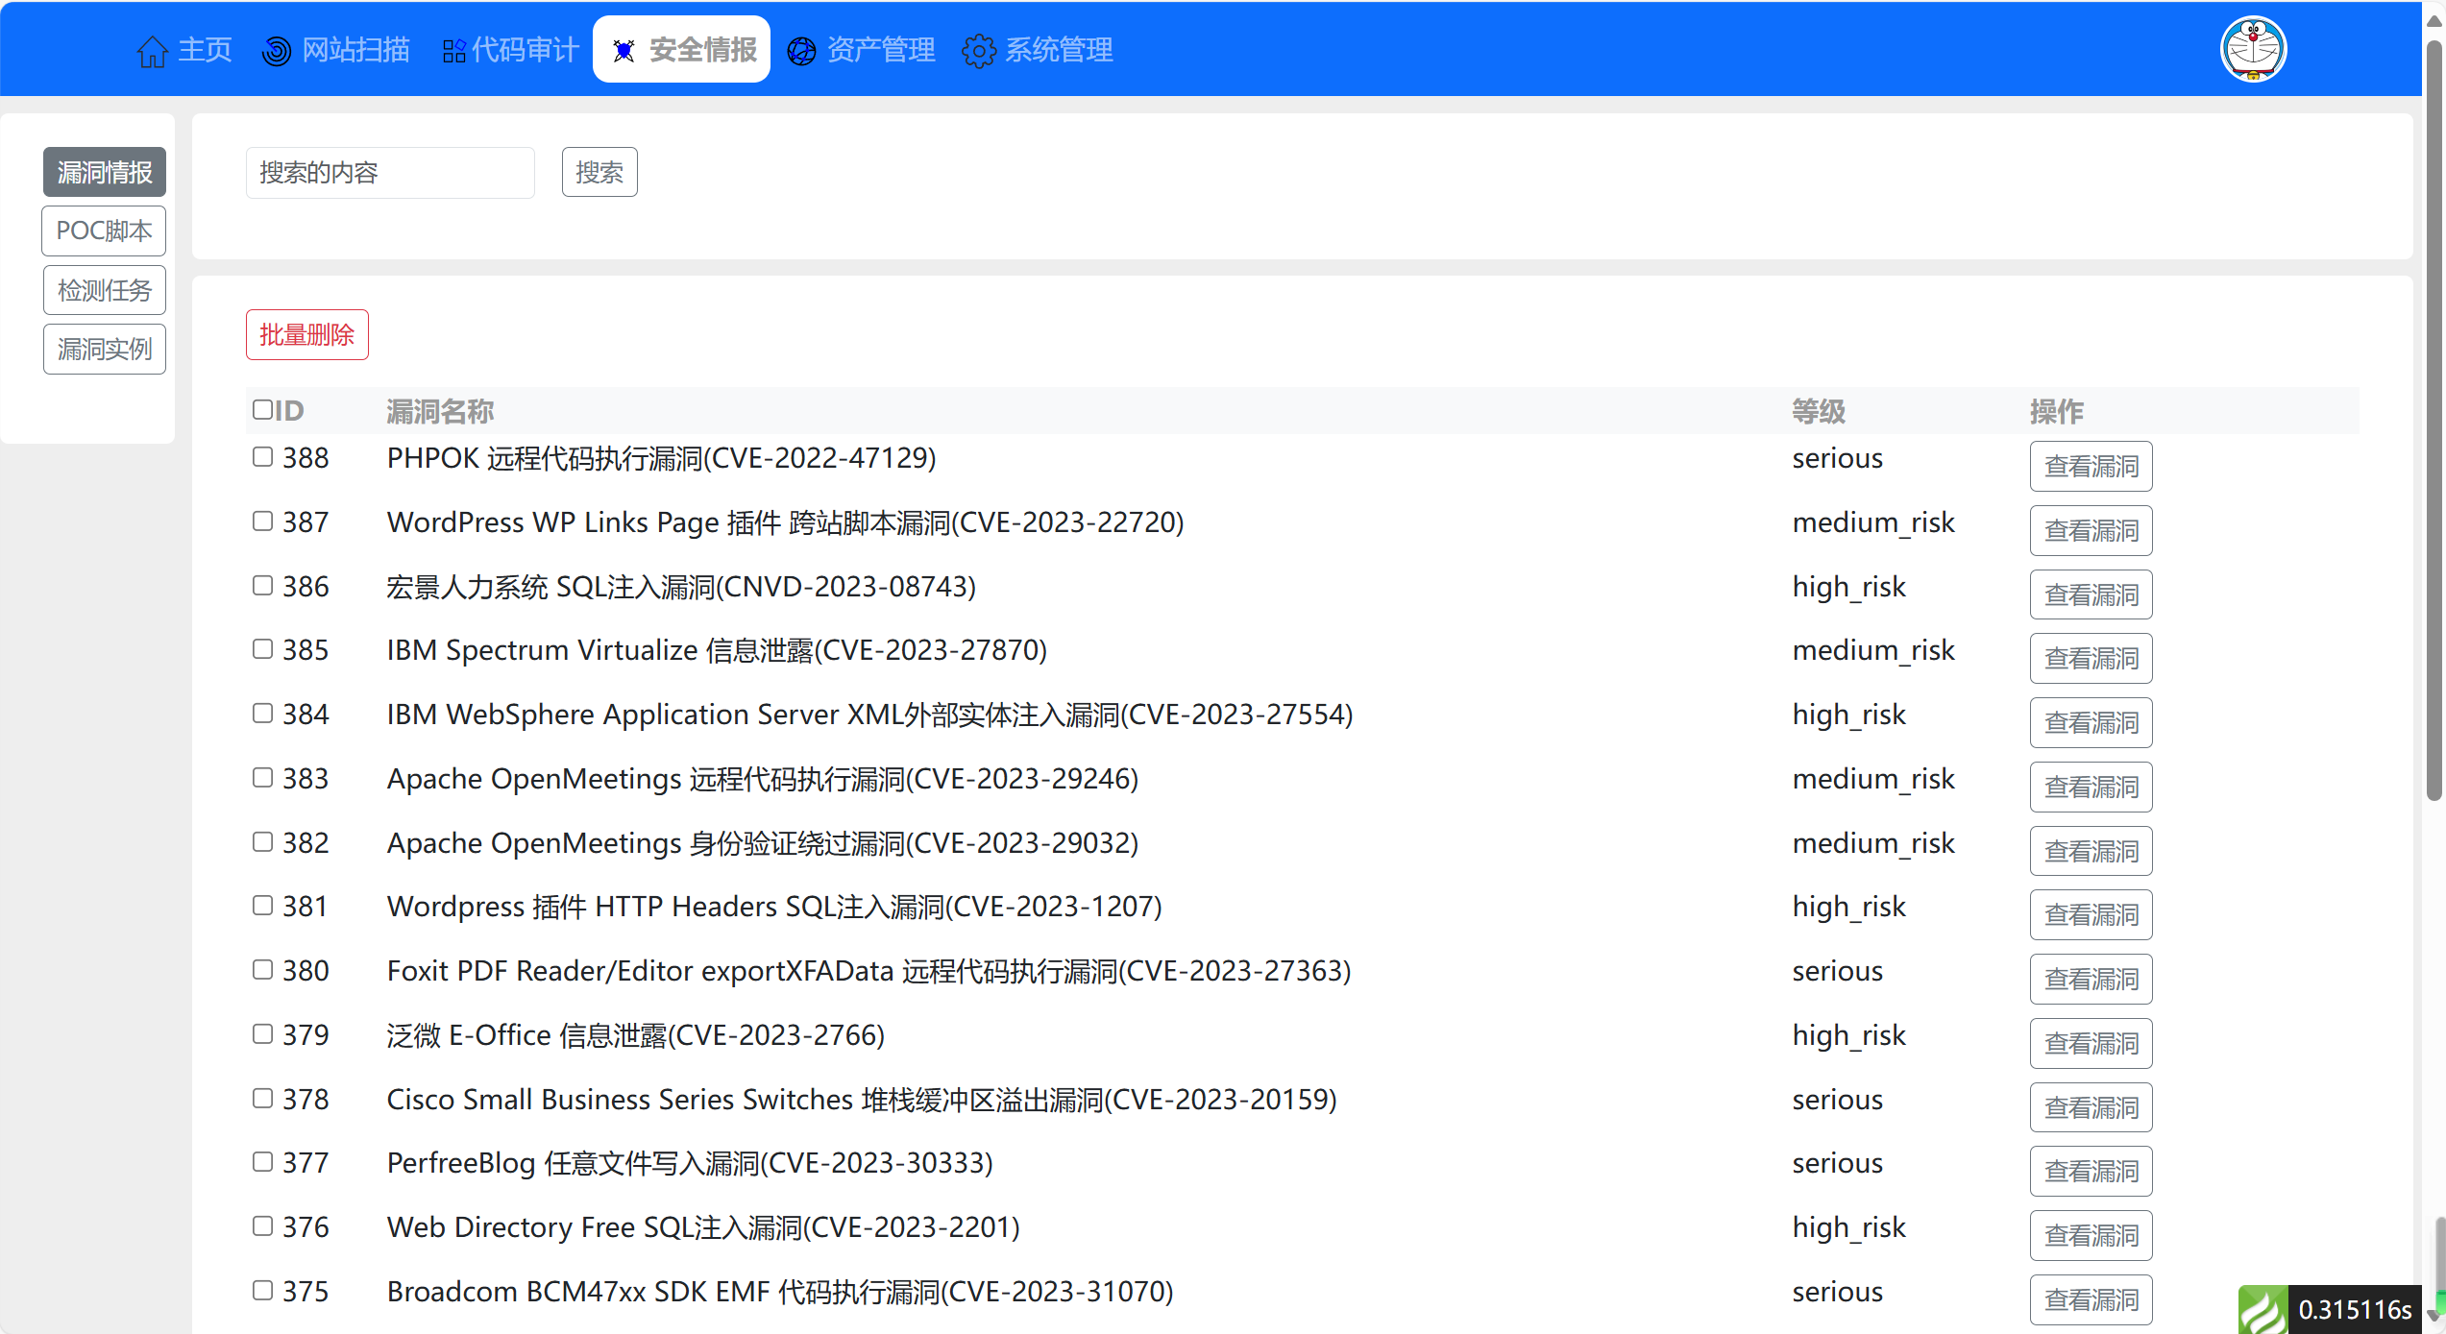Viewport: 2446px width, 1334px height.
Task: View vulnerability for 泛微 E-Office row
Action: click(2091, 1043)
